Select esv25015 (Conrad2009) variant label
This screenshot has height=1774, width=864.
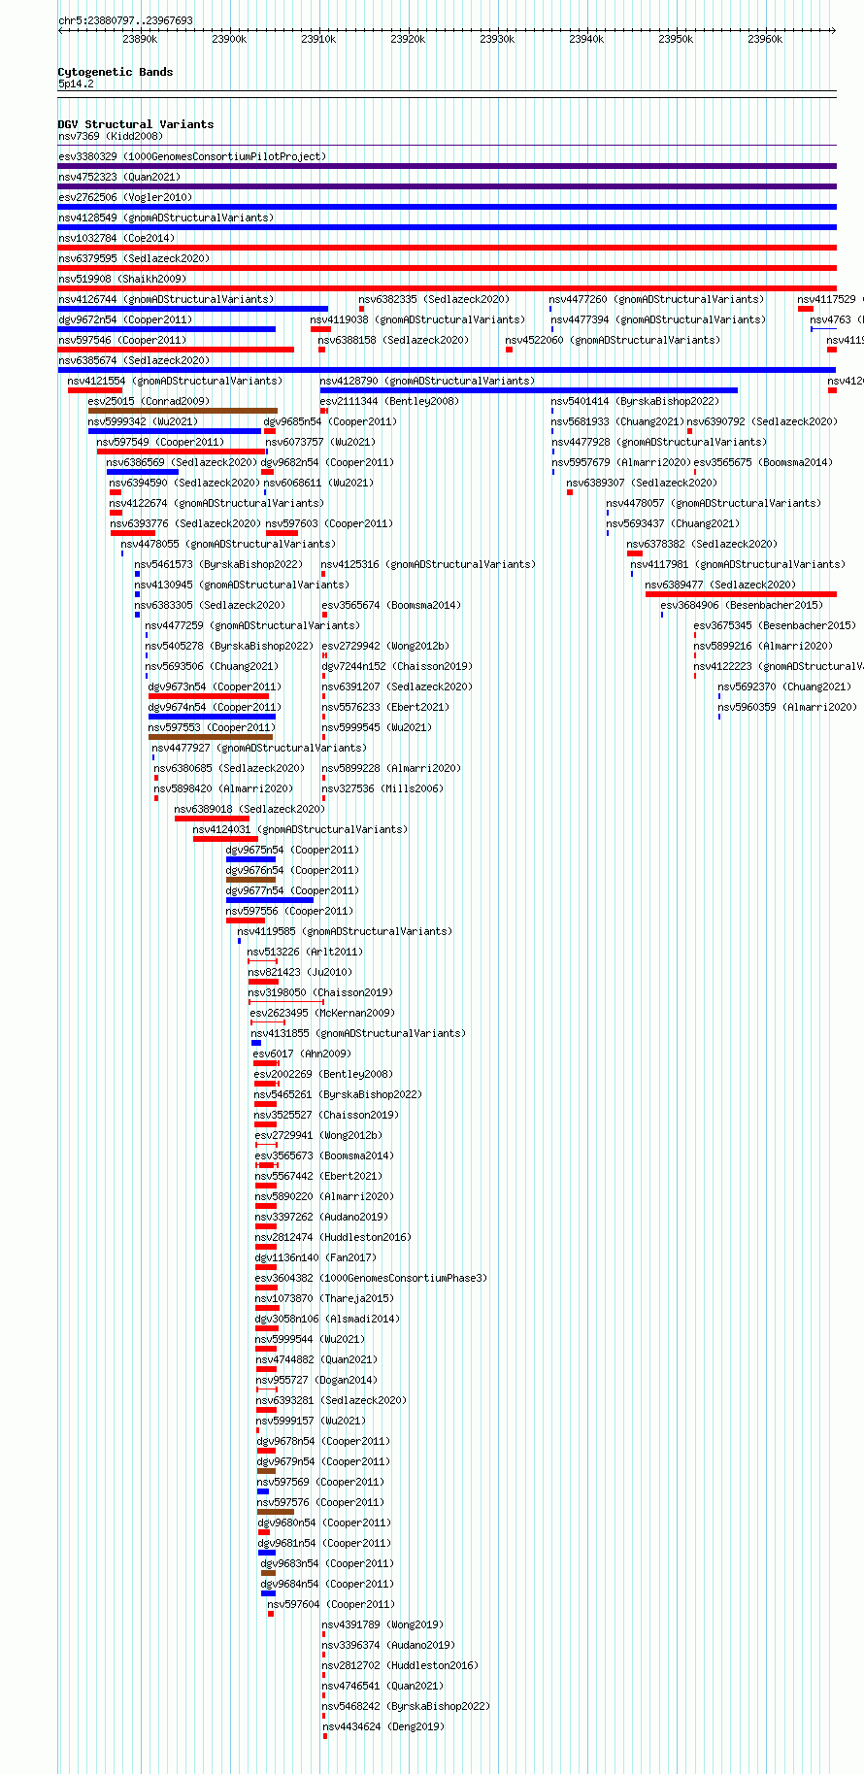tap(149, 401)
